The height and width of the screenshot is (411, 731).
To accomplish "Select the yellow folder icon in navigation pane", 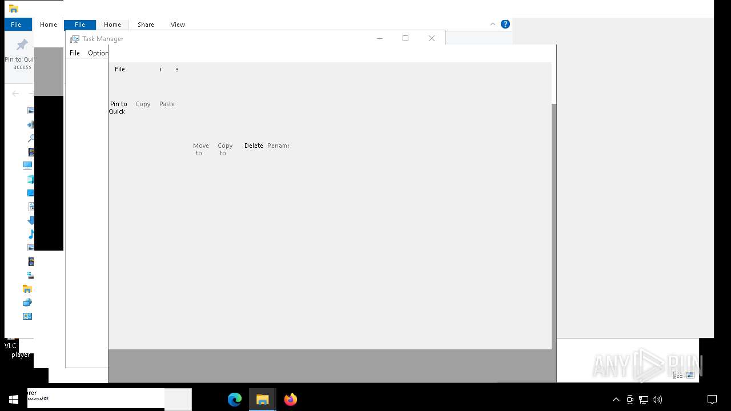I will tap(27, 289).
